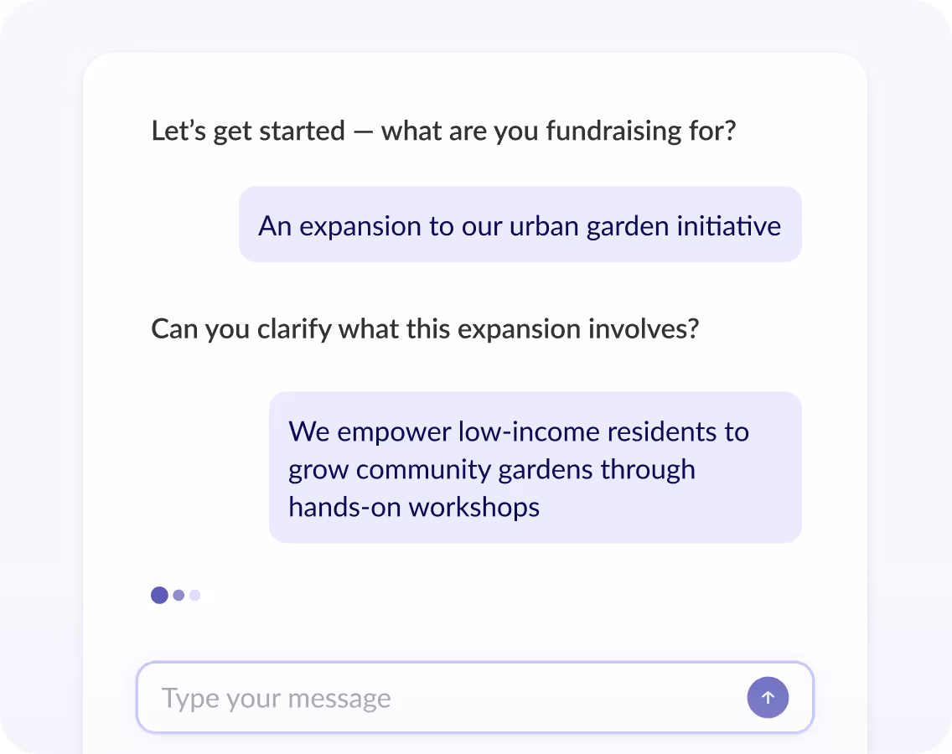The width and height of the screenshot is (952, 754).
Task: Click the third light pagination dot
Action: coord(194,595)
